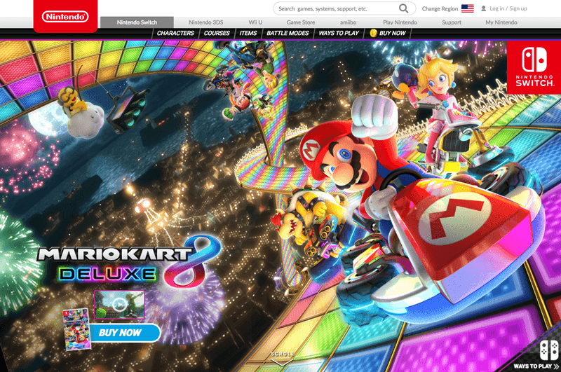
Task: Open the Support tab
Action: tap(452, 22)
